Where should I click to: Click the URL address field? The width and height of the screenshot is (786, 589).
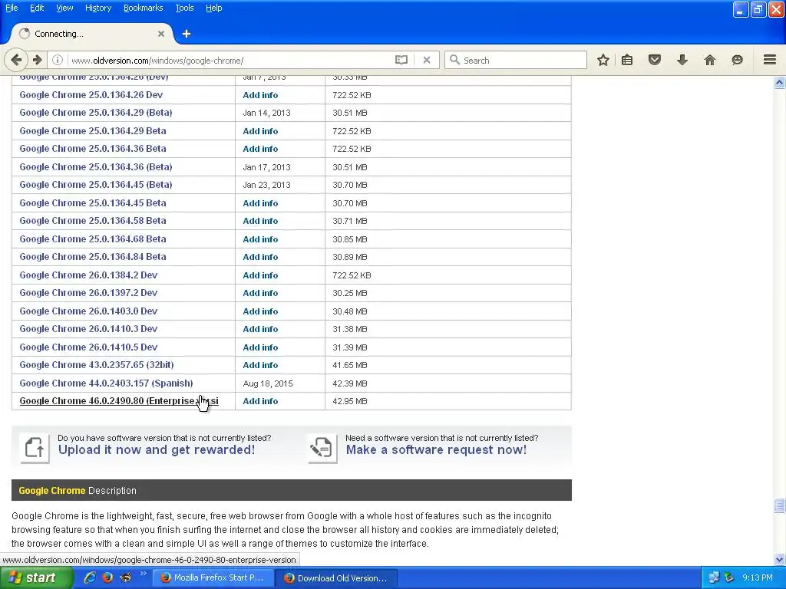[230, 60]
